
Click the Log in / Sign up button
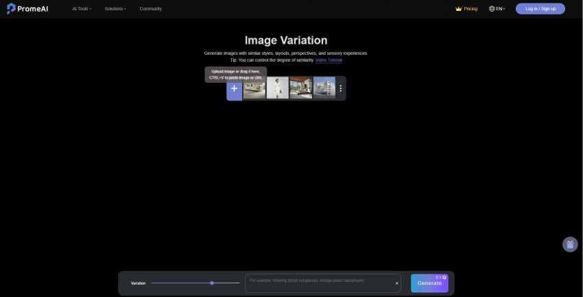540,9
